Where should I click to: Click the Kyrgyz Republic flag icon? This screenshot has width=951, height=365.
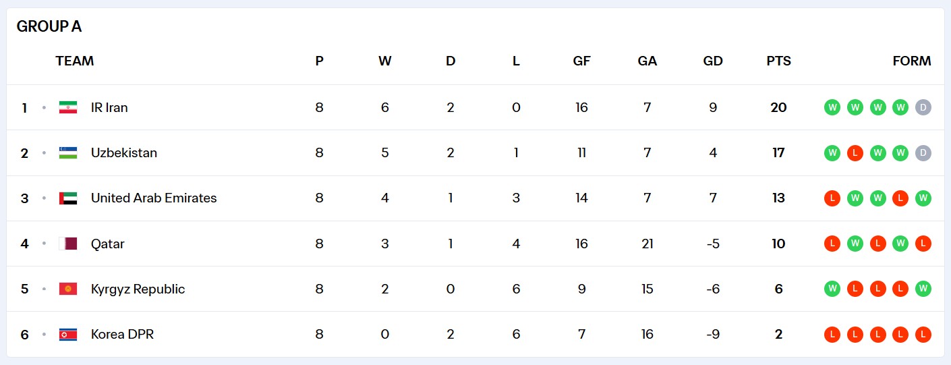pyautogui.click(x=68, y=289)
